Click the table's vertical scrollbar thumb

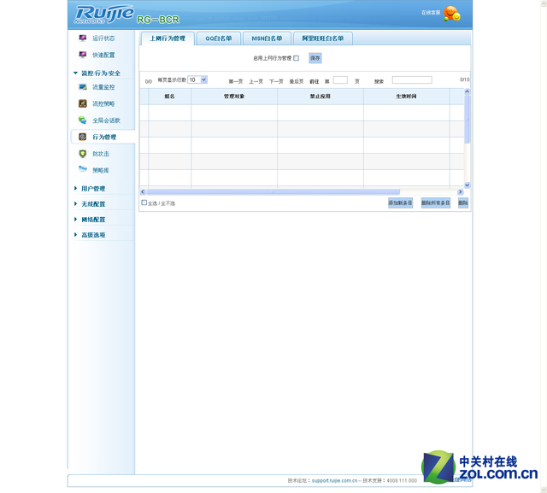(468, 120)
